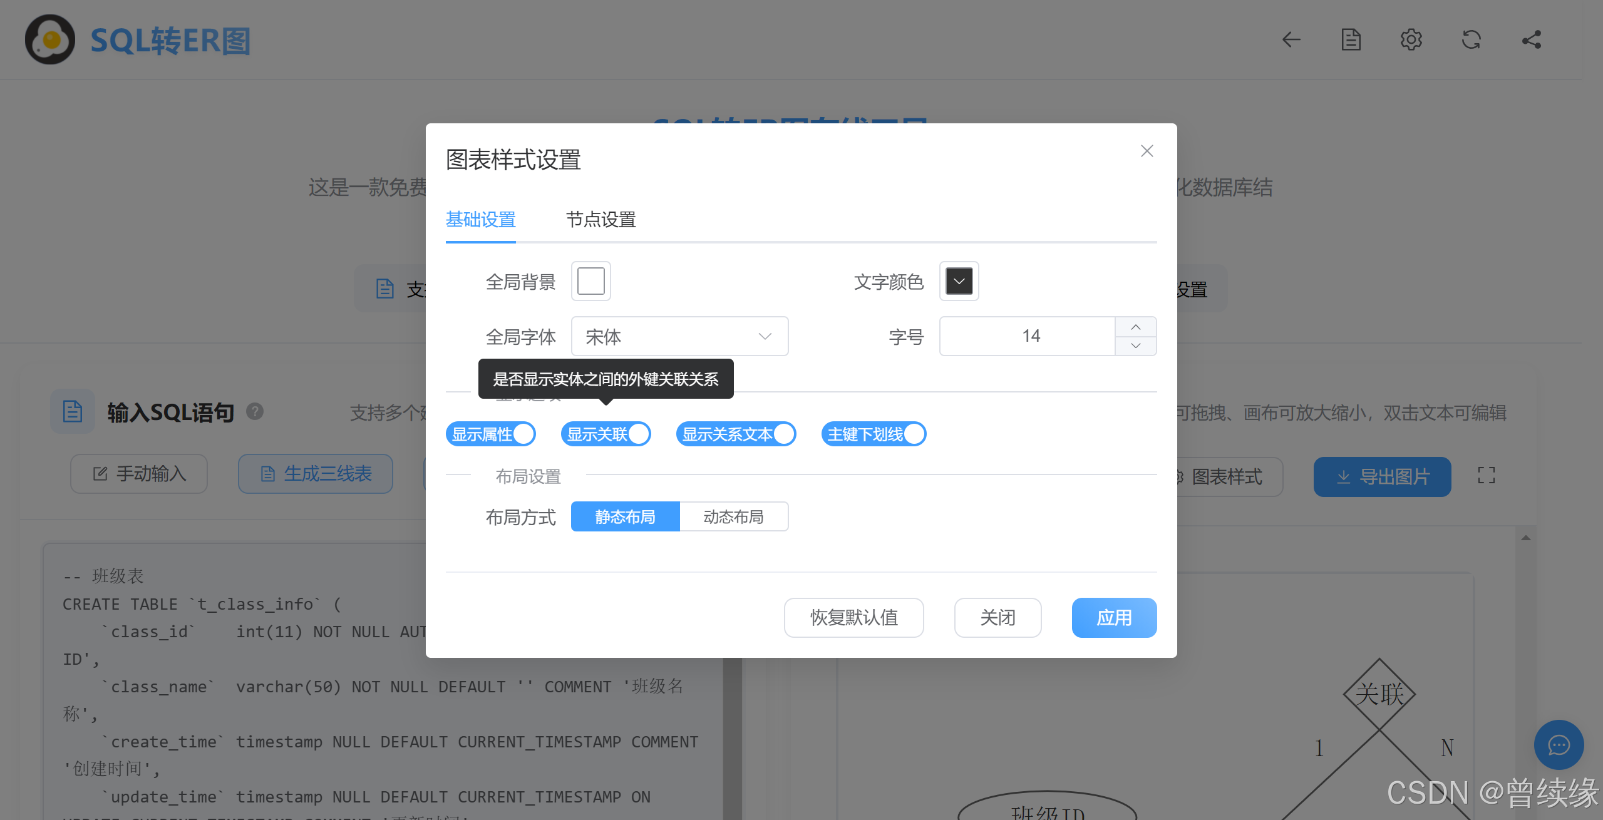
Task: Click the 恢复默认值 button
Action: (x=853, y=617)
